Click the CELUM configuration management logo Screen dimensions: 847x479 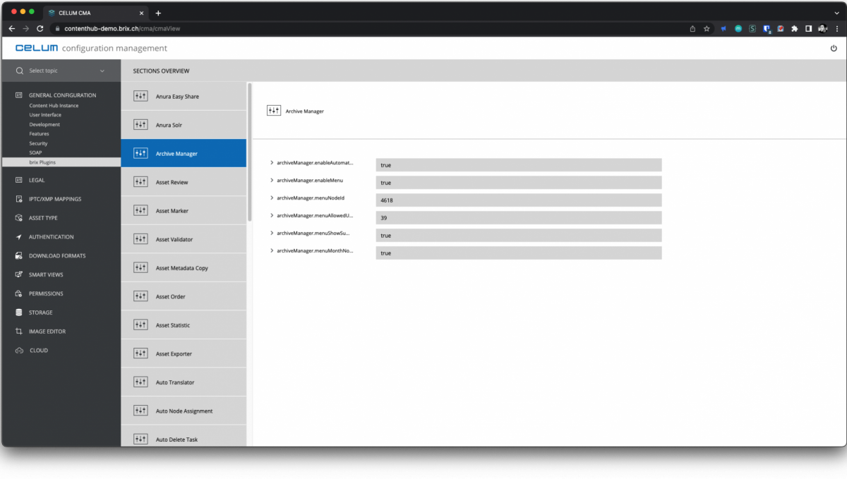pos(91,48)
